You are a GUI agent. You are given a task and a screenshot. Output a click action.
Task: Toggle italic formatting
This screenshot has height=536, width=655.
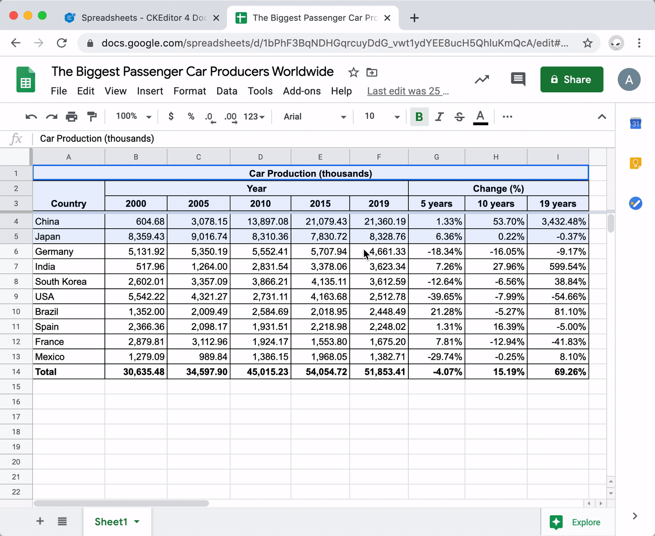(439, 117)
